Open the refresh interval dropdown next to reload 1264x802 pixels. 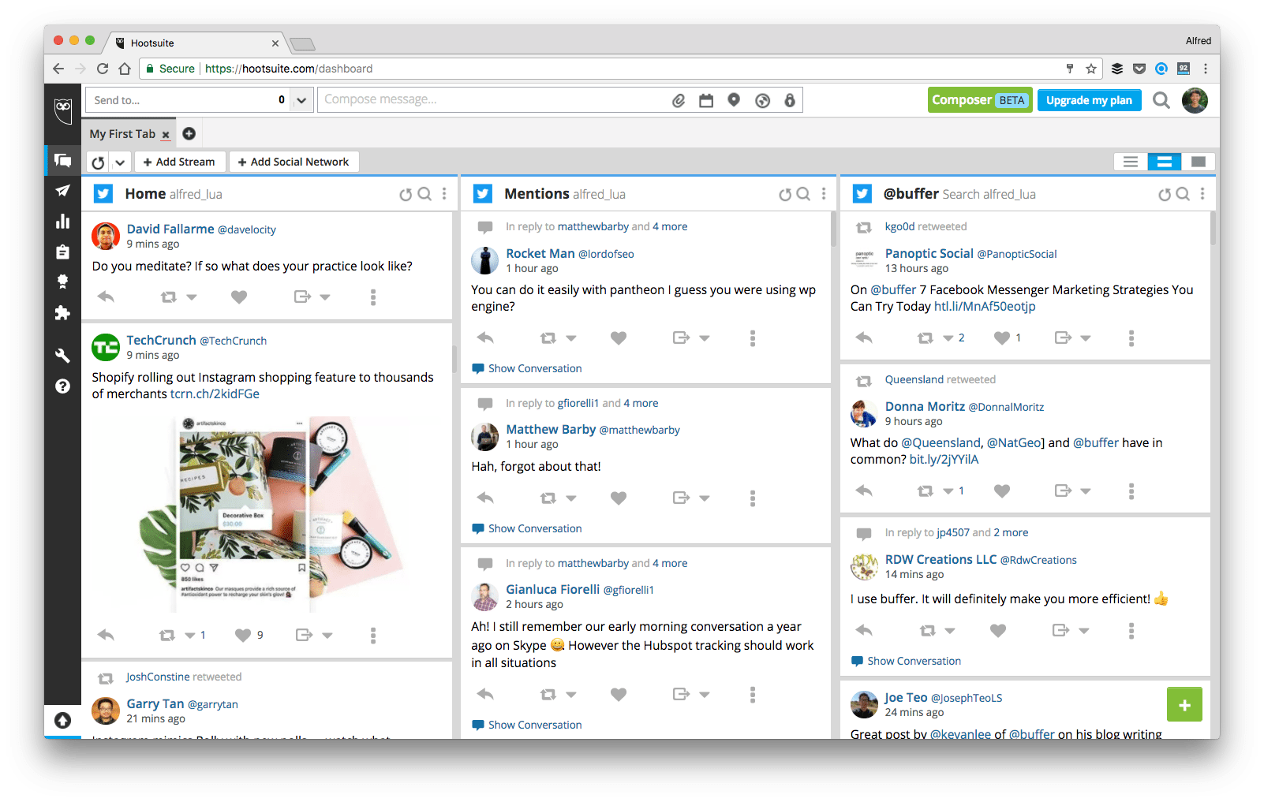[120, 161]
